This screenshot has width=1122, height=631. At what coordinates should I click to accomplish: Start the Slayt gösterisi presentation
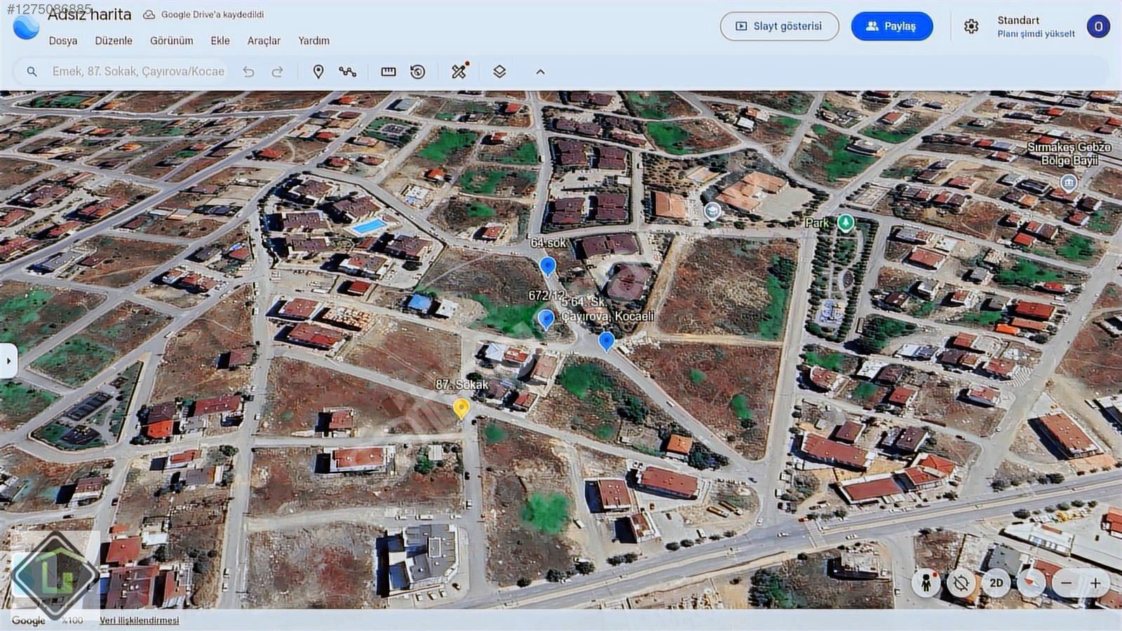(x=779, y=27)
